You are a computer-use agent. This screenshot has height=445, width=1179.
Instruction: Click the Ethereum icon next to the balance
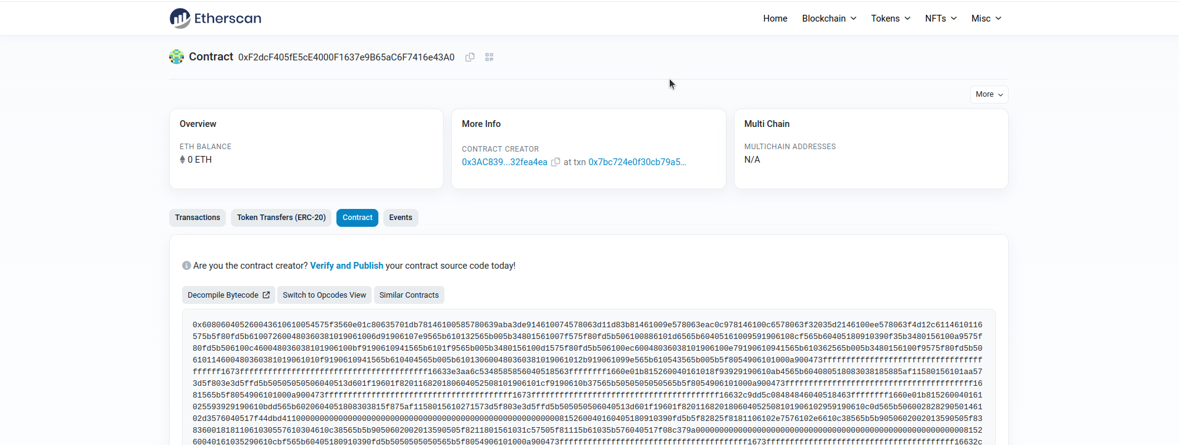[182, 160]
